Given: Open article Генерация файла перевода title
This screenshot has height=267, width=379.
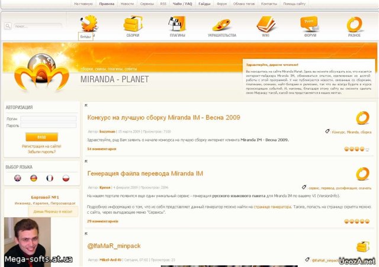Looking at the screenshot, I should tap(145, 173).
